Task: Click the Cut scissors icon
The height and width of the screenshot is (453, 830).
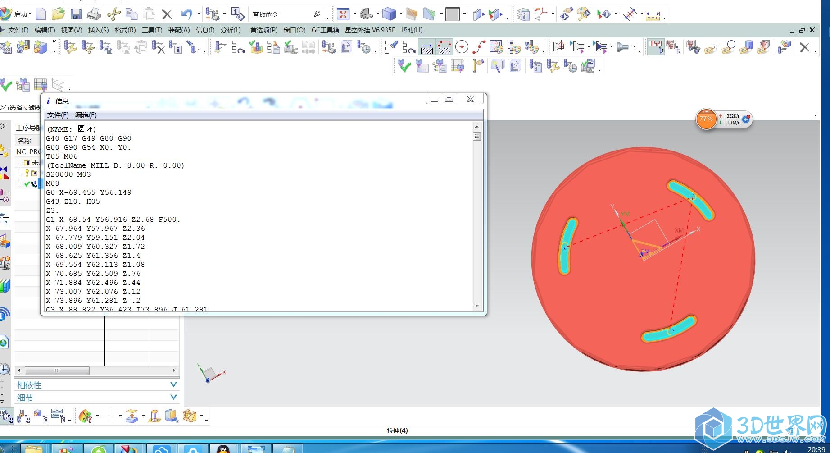Action: click(x=114, y=14)
